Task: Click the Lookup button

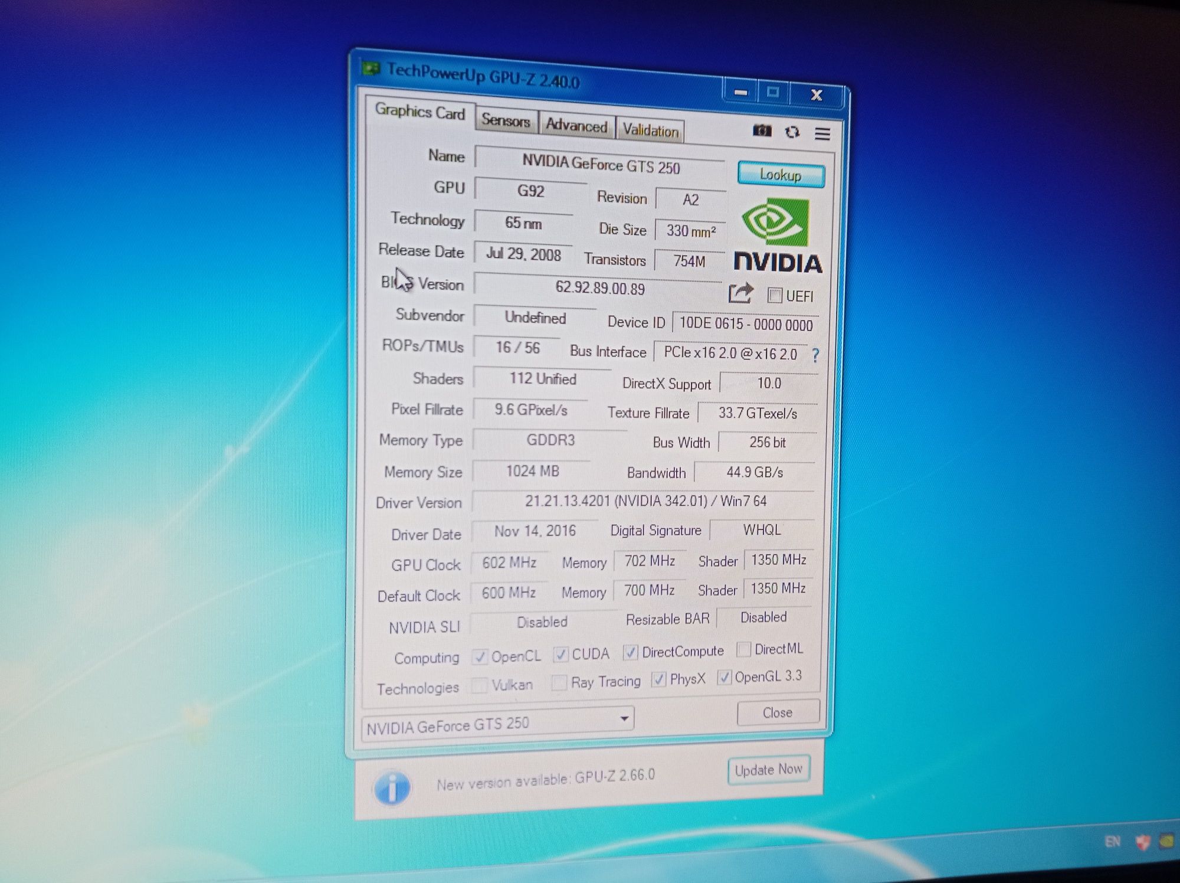Action: point(781,175)
